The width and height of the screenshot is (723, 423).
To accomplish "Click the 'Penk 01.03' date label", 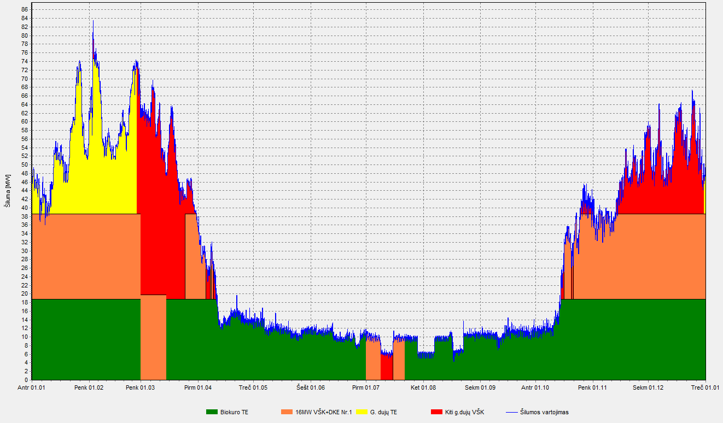I will pos(140,387).
